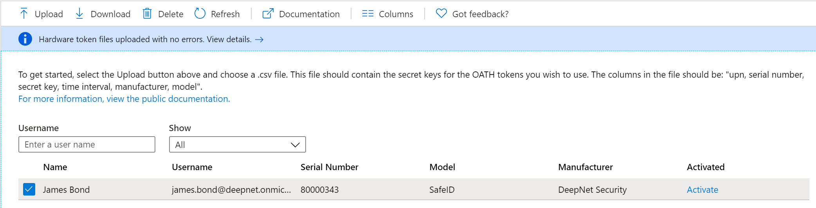Click the blue info icon in banner
The image size is (816, 208).
(25, 39)
